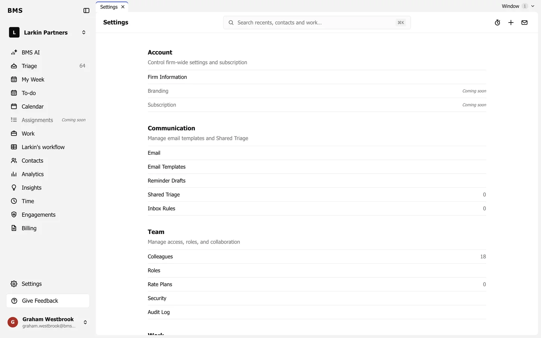Screen dimensions: 541x338
Task: Click the Insights lightbulb icon
Action: pyautogui.click(x=14, y=187)
